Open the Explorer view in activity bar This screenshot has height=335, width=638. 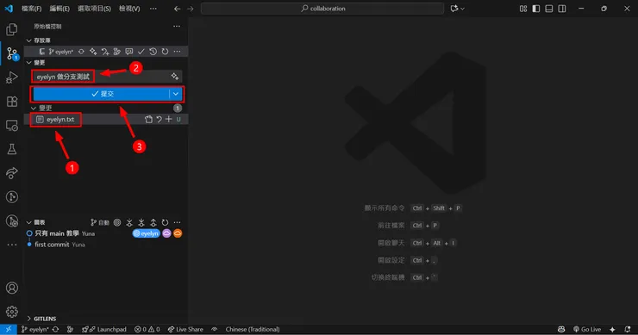pyautogui.click(x=12, y=29)
